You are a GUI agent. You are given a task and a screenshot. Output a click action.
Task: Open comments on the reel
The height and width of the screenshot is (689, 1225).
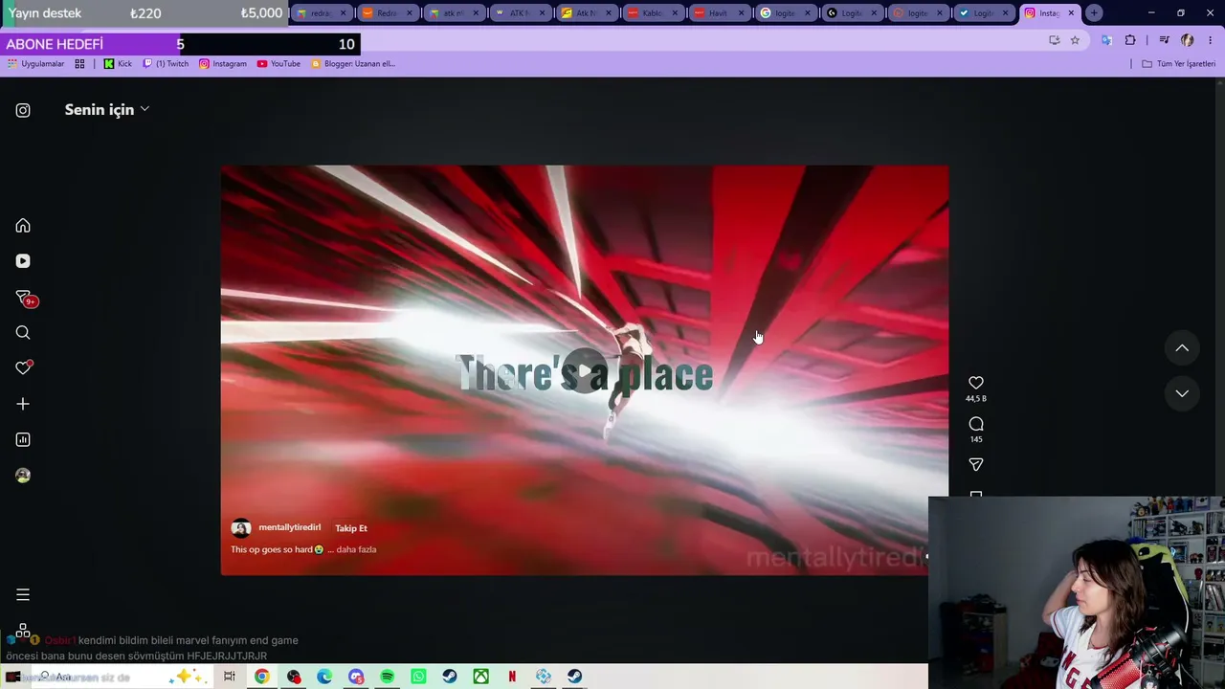click(976, 424)
